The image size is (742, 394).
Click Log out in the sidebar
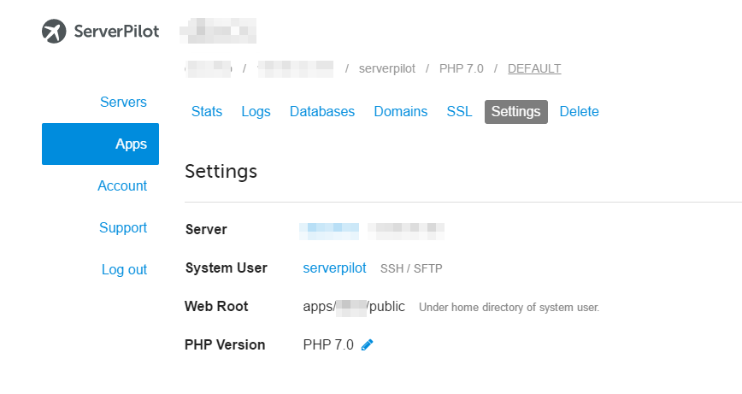tap(124, 269)
